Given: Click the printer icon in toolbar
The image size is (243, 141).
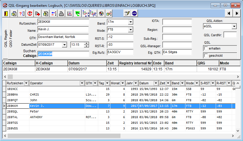Looking at the screenshot, I should point(61,13).
